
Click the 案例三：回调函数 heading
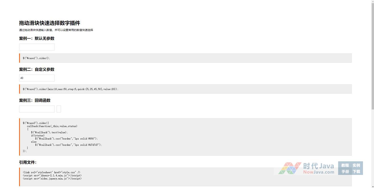coord(35,100)
